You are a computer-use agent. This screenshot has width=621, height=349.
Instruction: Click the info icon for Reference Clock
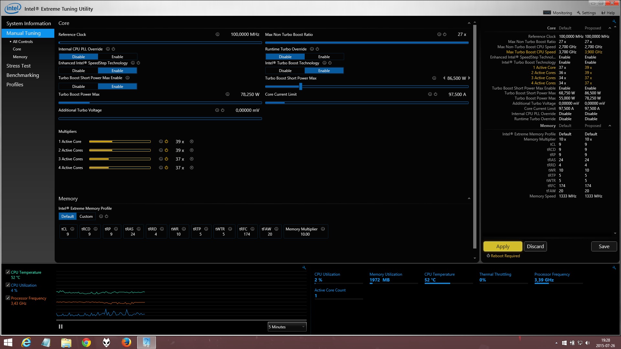pos(217,34)
